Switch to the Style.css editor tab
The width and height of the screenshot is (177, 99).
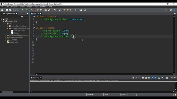click(x=36, y=13)
